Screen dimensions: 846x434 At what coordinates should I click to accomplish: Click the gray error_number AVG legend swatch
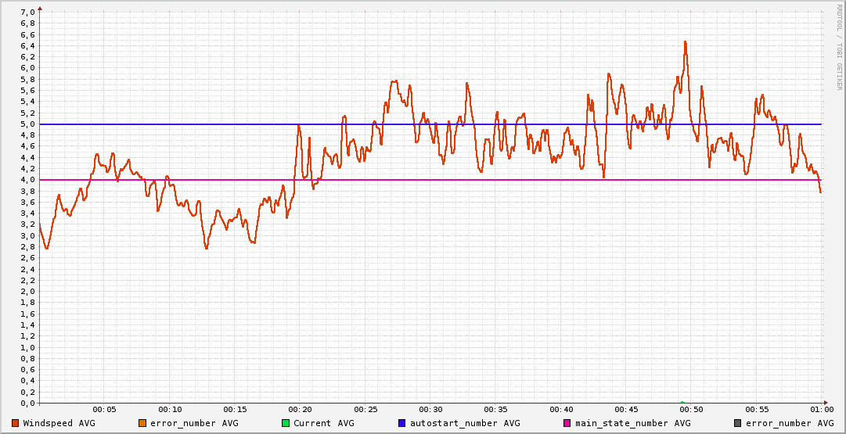coord(738,423)
